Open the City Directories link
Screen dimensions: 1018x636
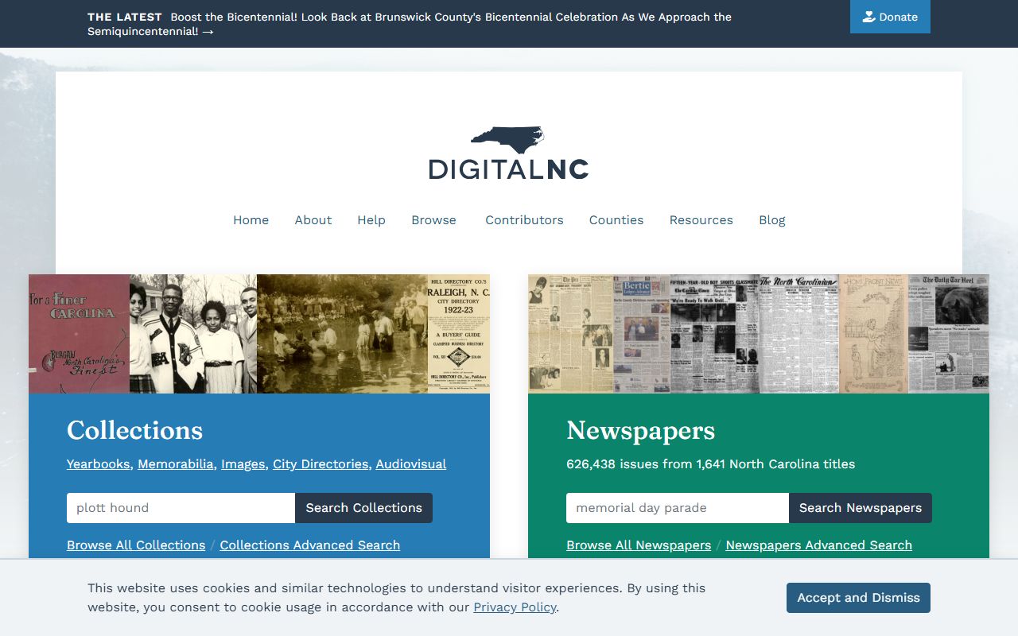[321, 464]
